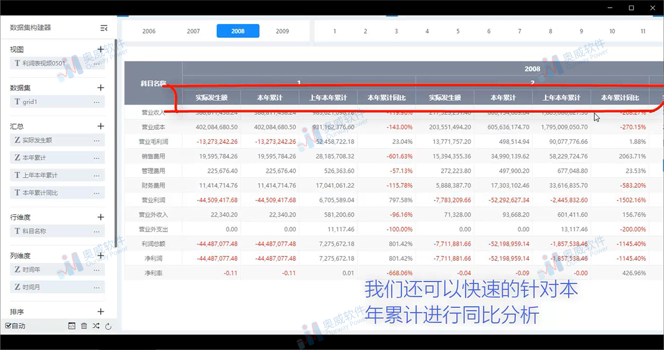The height and width of the screenshot is (350, 664).
Task: Click the 2008 year column header
Action: pyautogui.click(x=532, y=69)
